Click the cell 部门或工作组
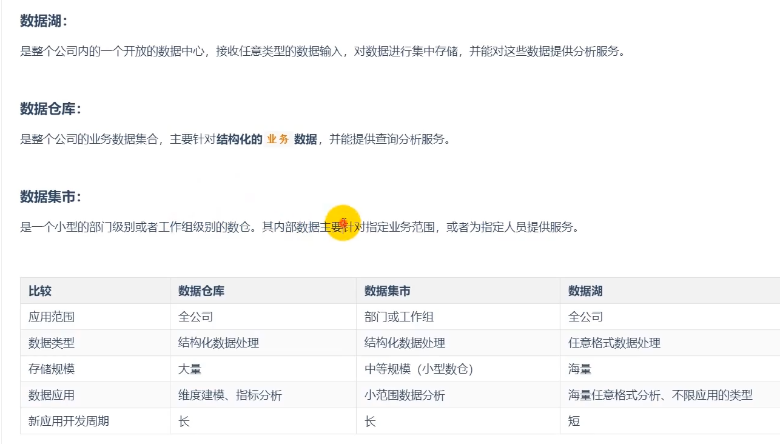Viewport: 780px width, 444px height. (399, 317)
